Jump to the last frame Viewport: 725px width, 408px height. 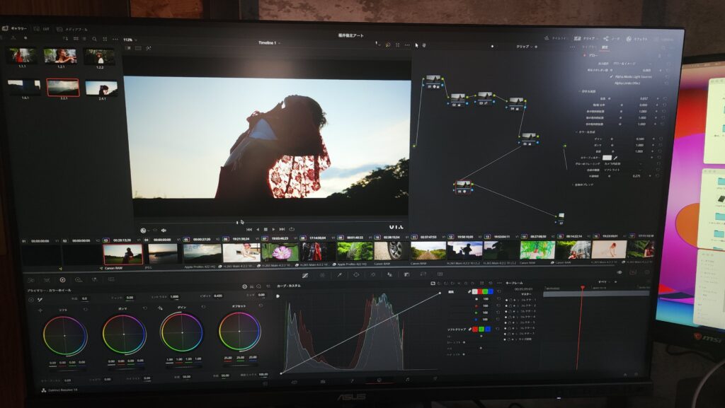282,229
